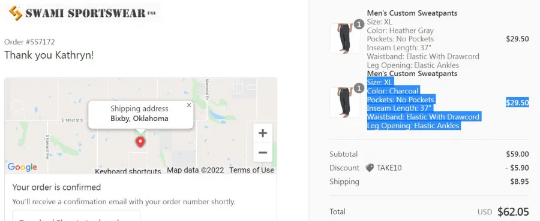Click the TAKE10 discount tag icon
540x221 pixels.
370,168
